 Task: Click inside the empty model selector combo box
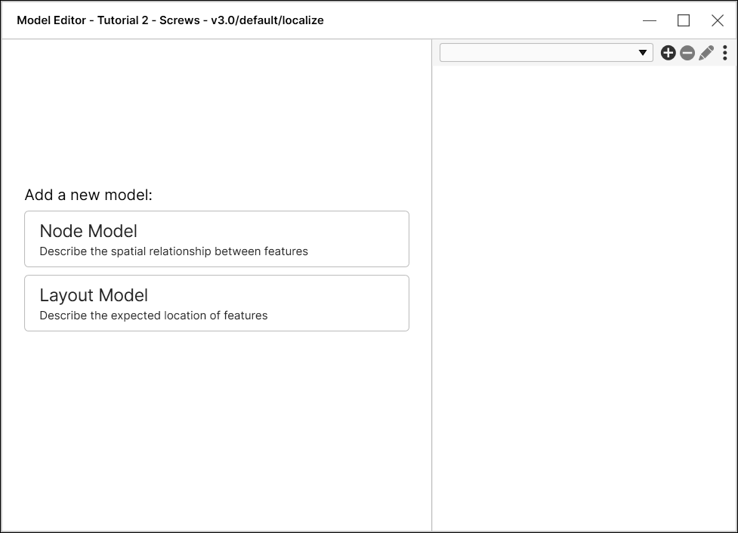click(536, 53)
